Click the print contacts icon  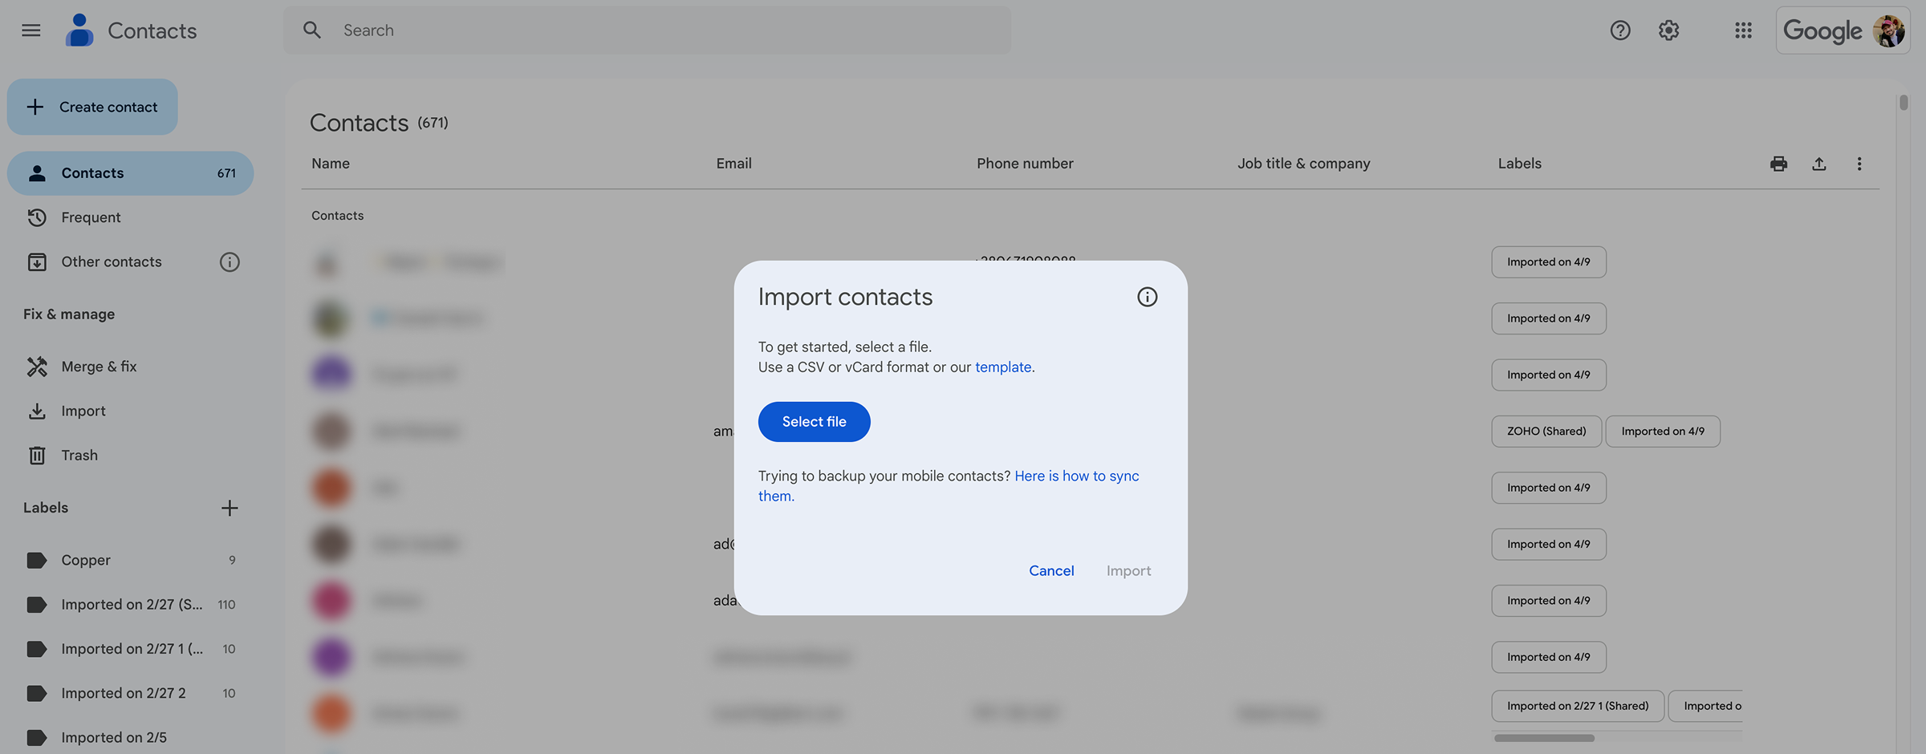tap(1778, 164)
